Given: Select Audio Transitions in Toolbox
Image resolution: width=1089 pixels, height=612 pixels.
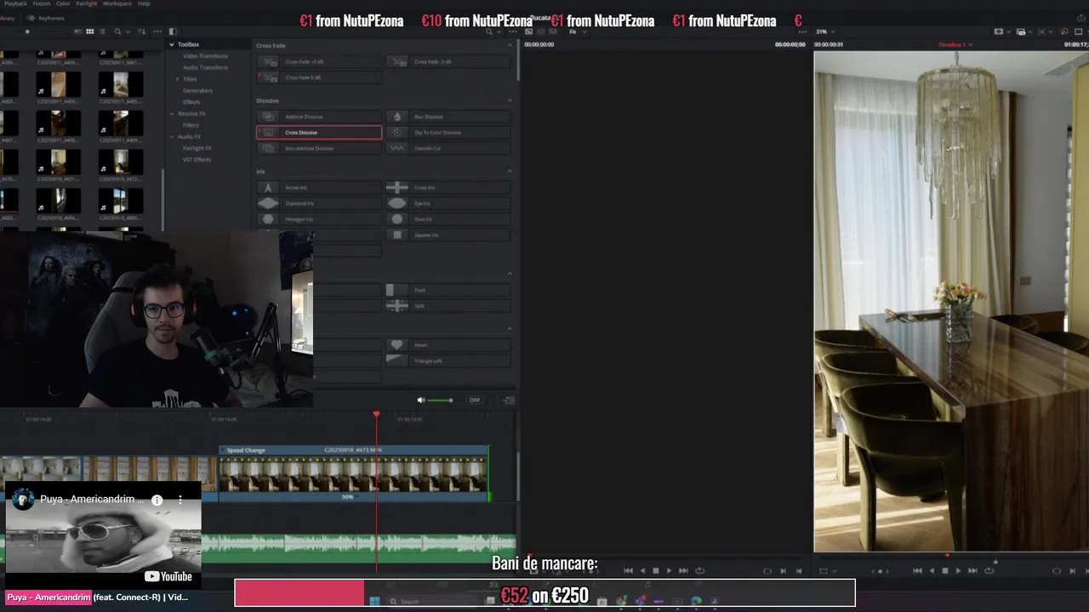Looking at the screenshot, I should (205, 67).
